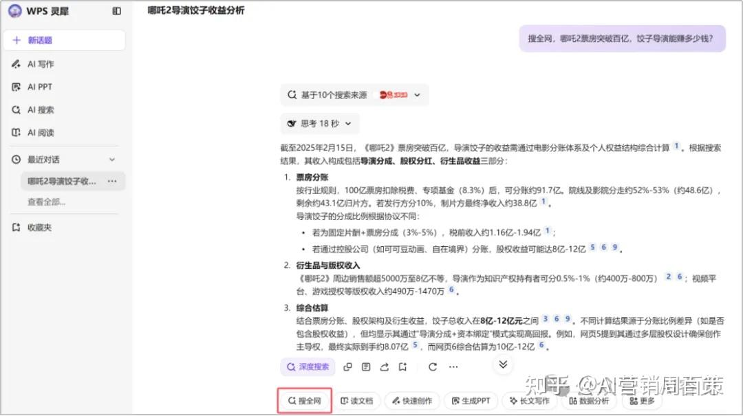This screenshot has height=416, width=743.
Task: Click 查看全部... link
Action: click(x=47, y=202)
